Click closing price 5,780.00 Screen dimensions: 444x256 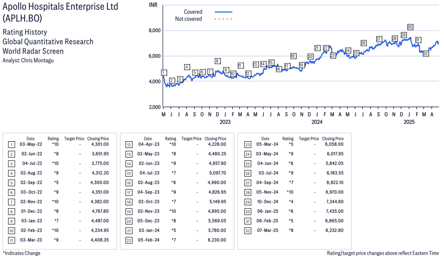click(217, 230)
